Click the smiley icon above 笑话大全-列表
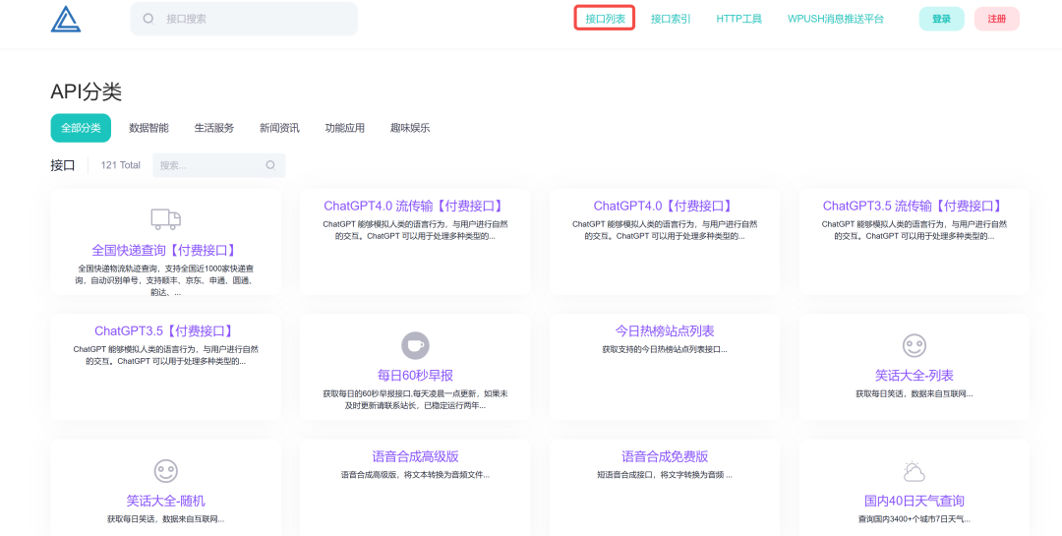The height and width of the screenshot is (536, 1062). click(x=914, y=345)
